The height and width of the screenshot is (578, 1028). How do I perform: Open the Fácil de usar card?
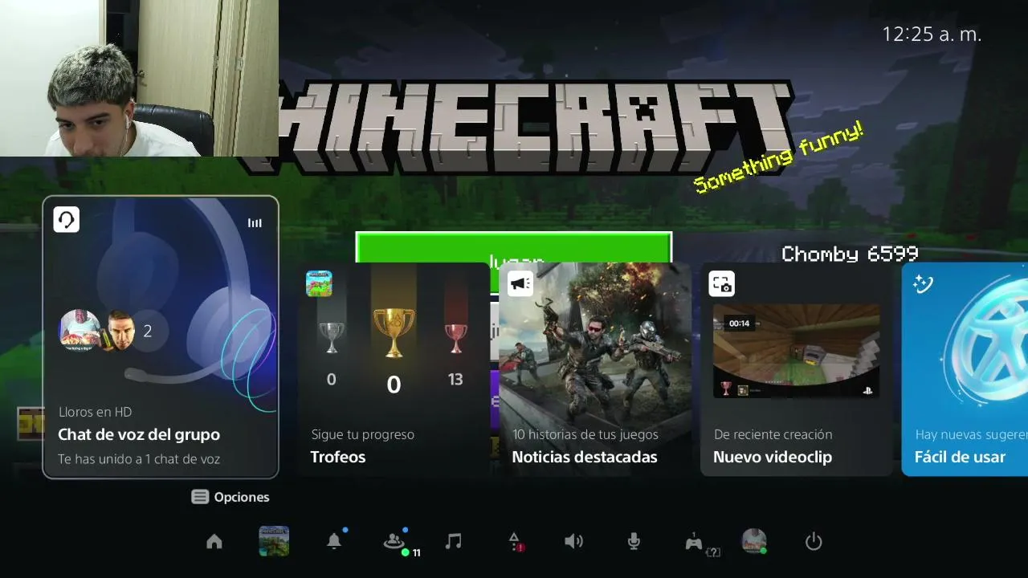pos(965,369)
